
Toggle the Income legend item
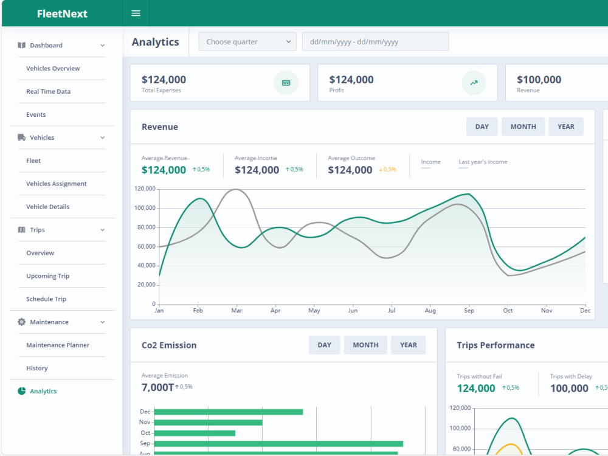tap(431, 162)
